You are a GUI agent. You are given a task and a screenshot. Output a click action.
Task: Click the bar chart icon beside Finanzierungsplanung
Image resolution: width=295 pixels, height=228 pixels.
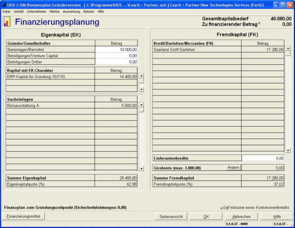[x=7, y=22]
